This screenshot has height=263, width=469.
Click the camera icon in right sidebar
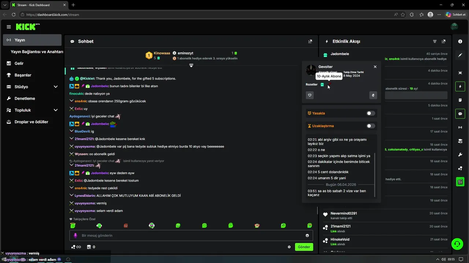pos(460,141)
